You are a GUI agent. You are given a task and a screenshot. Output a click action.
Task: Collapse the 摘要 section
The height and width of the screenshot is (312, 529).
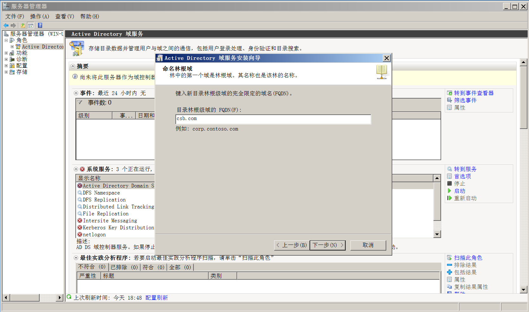(x=73, y=66)
